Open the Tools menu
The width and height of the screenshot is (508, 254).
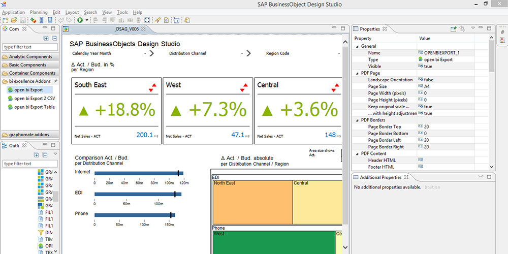coord(122,12)
